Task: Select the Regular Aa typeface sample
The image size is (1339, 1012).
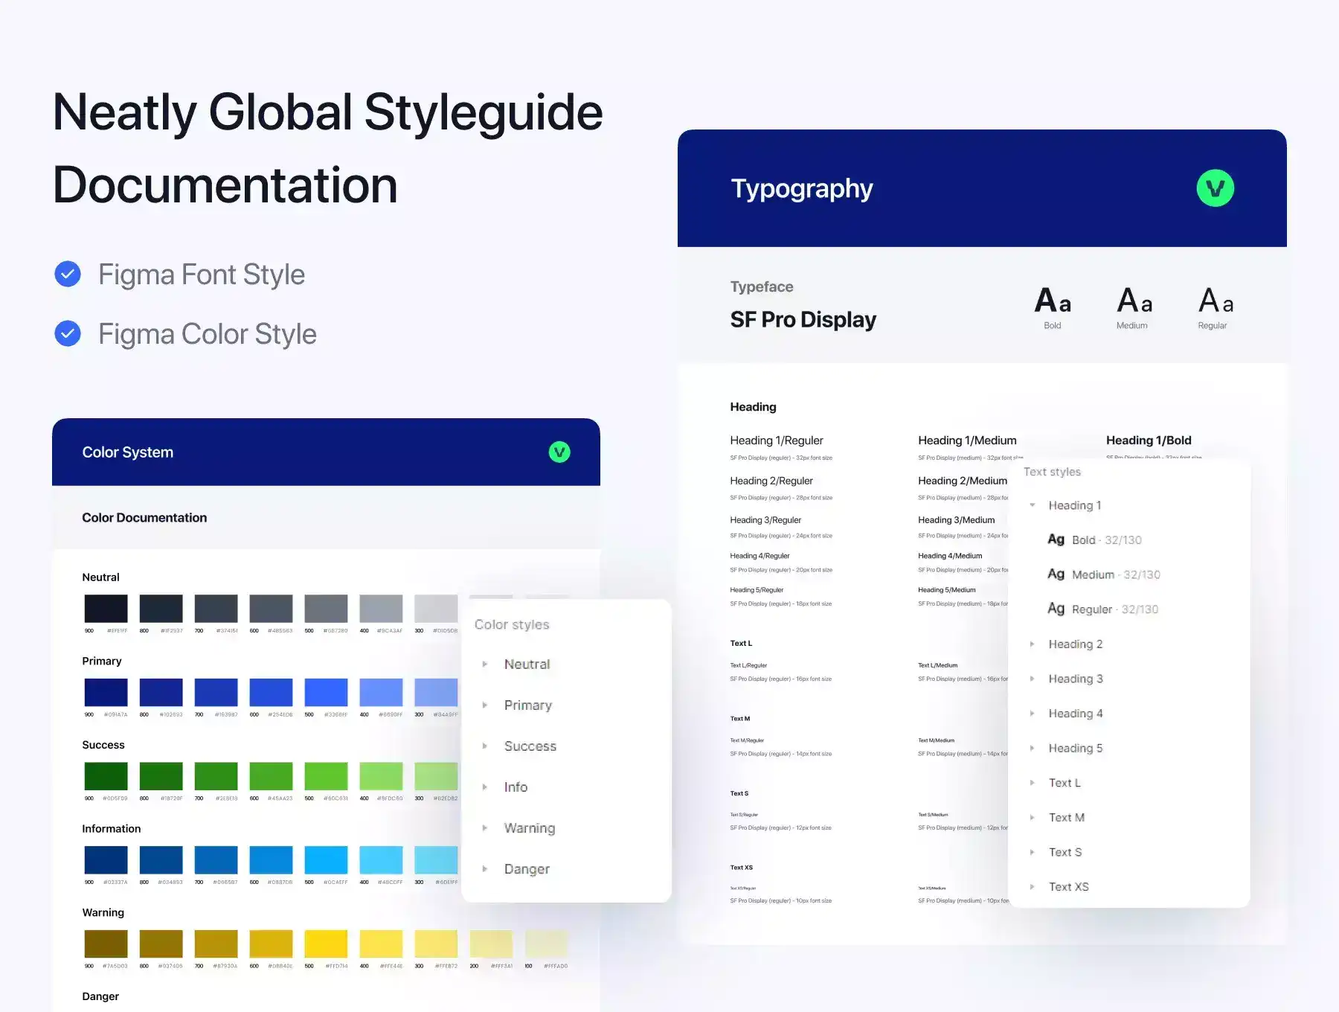Action: click(1216, 301)
